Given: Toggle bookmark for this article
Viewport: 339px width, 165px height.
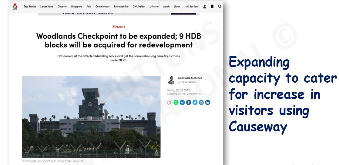Looking at the screenshot, I should (x=169, y=102).
